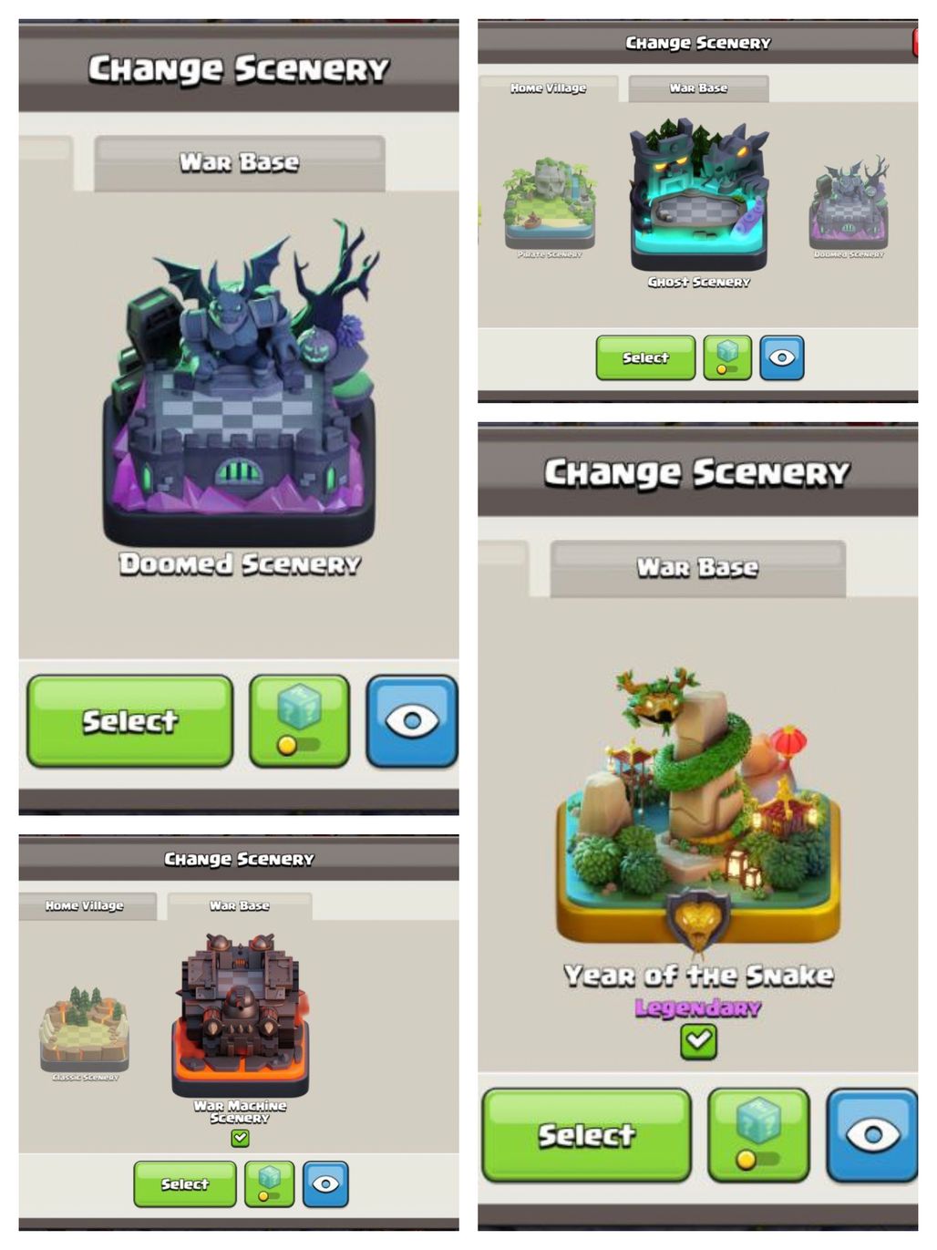Pick the large Ghost Scenery image
Screen dimensions: 937x1250
click(x=699, y=190)
